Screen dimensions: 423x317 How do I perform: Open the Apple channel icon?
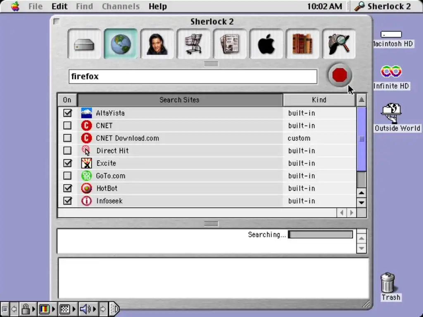pos(266,44)
